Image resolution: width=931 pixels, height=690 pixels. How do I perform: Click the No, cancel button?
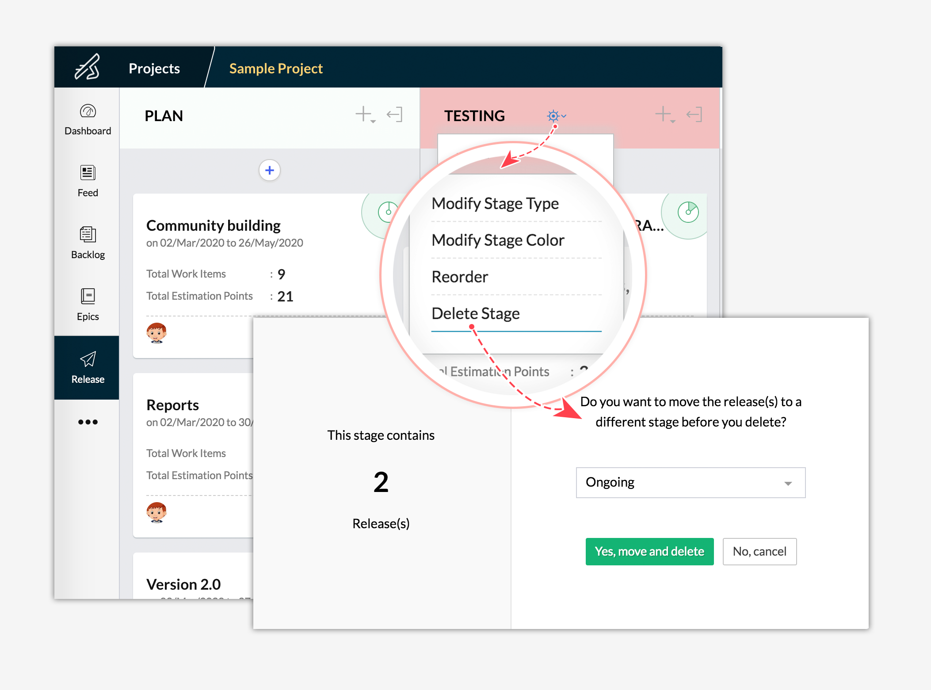759,551
